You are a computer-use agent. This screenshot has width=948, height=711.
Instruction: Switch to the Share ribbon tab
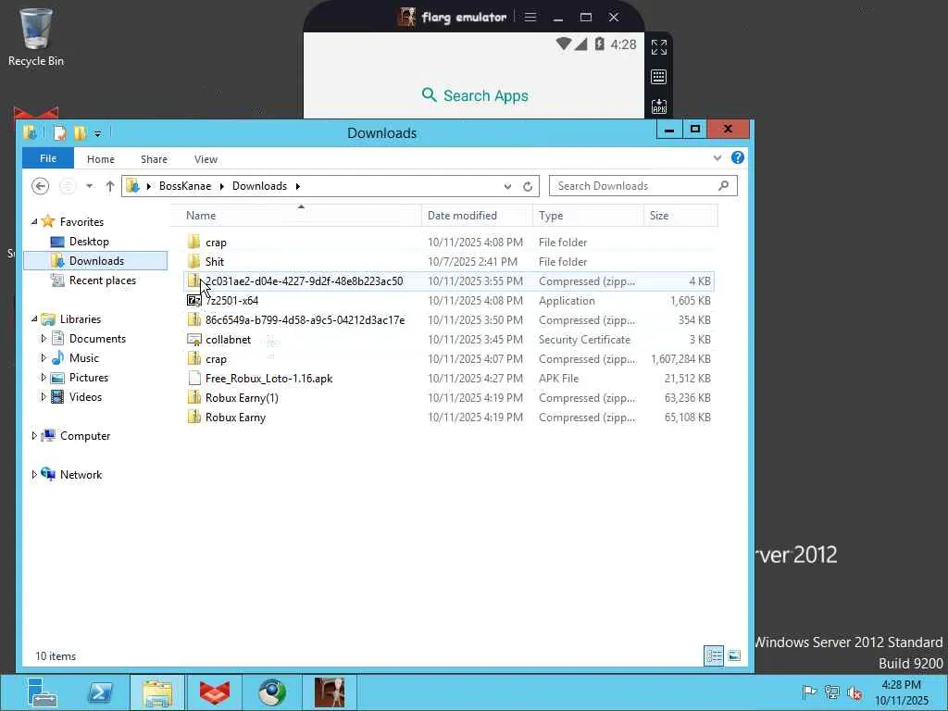pyautogui.click(x=154, y=159)
